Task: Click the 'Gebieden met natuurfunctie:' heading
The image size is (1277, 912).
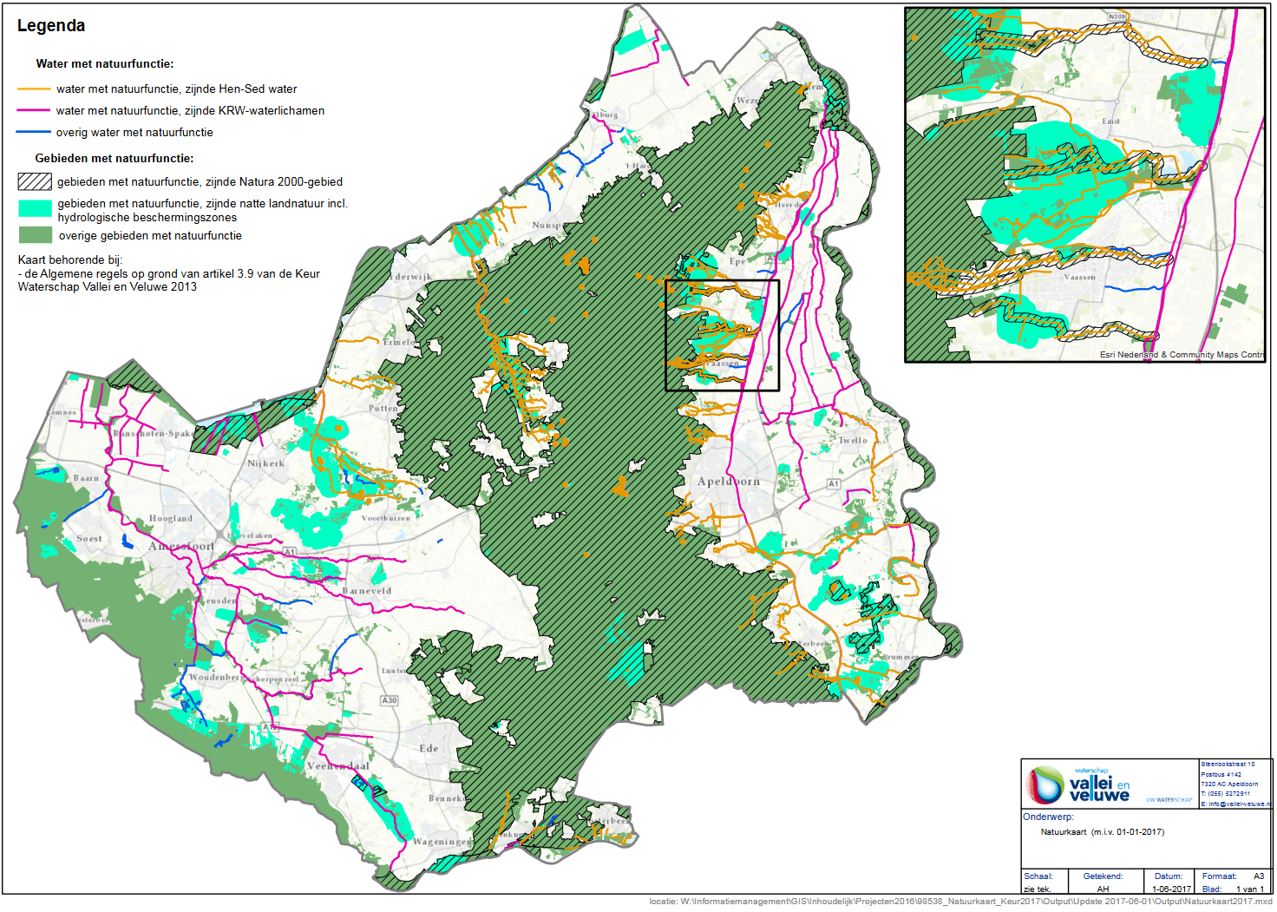Action: [x=115, y=158]
